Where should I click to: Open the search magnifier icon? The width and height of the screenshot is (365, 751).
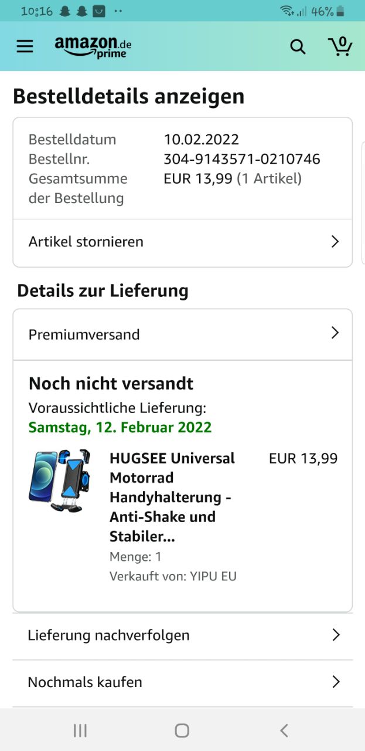(298, 47)
